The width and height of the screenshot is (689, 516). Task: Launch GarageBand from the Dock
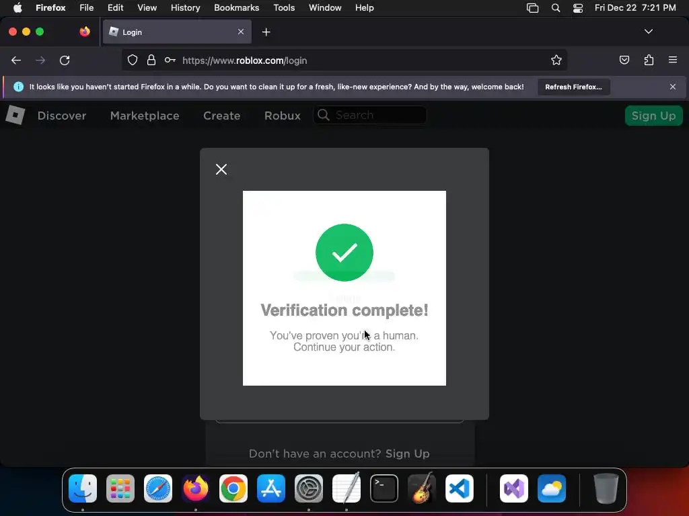[422, 488]
